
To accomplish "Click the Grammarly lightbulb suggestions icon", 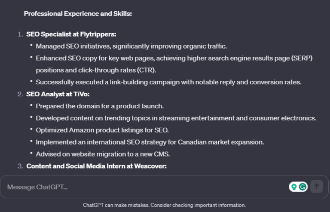I will click(294, 187).
